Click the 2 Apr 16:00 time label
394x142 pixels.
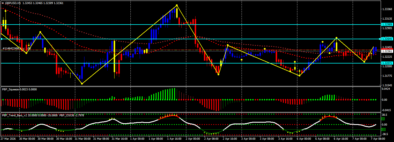[230, 139]
